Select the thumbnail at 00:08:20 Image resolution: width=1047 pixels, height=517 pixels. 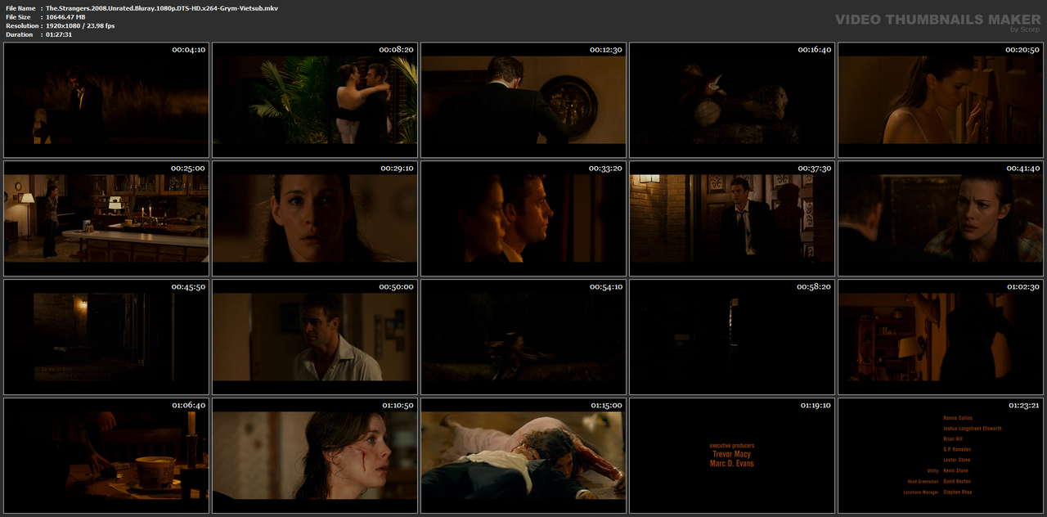coord(315,100)
